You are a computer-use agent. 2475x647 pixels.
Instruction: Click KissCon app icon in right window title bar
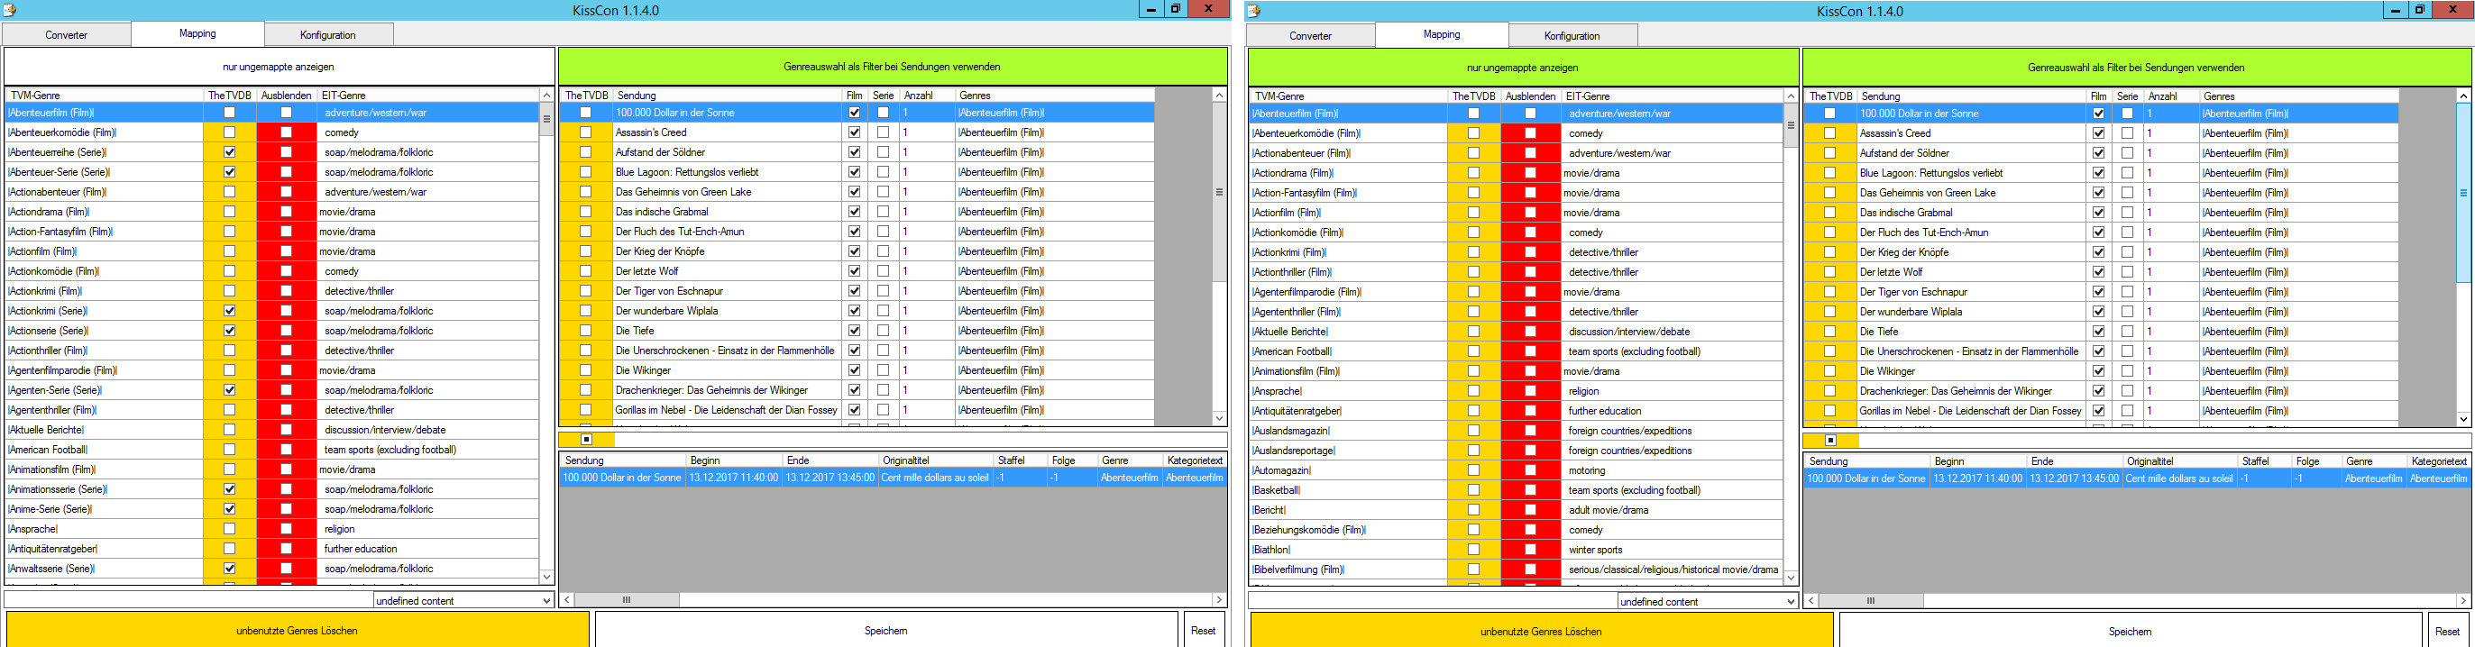point(1254,11)
